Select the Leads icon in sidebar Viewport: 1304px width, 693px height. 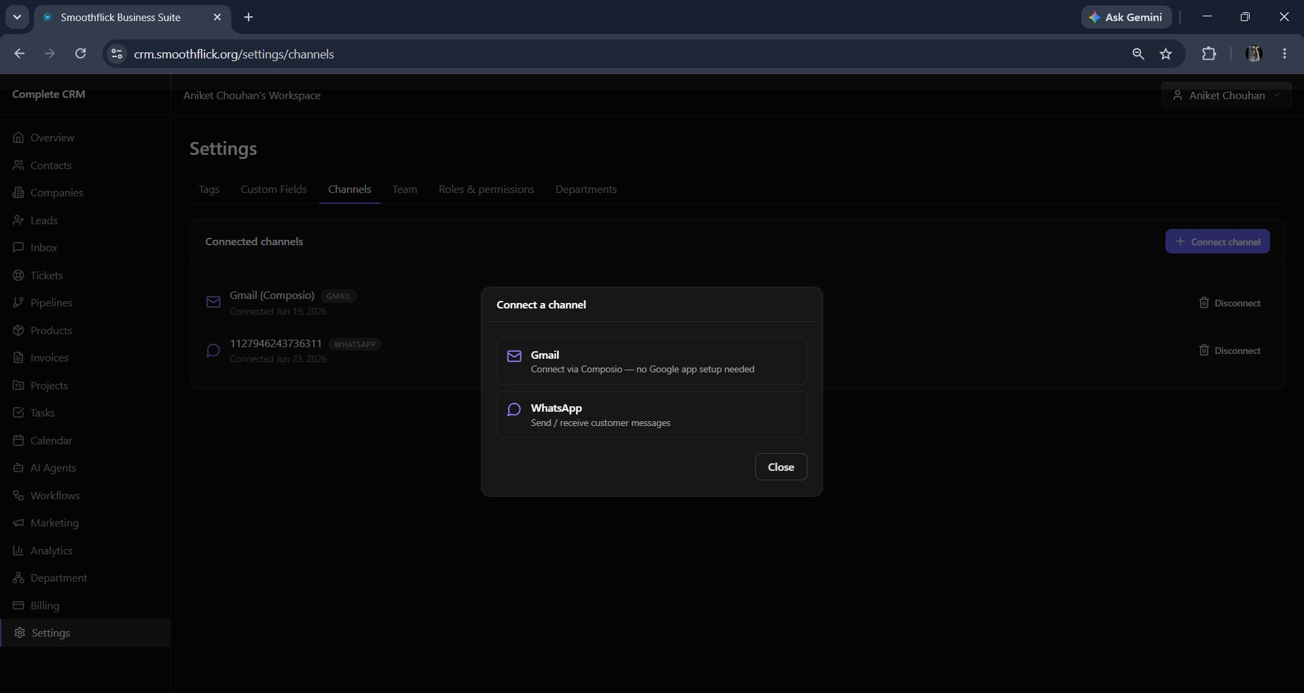tap(18, 220)
